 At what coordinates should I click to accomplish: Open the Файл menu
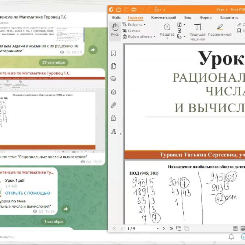coord(116,17)
